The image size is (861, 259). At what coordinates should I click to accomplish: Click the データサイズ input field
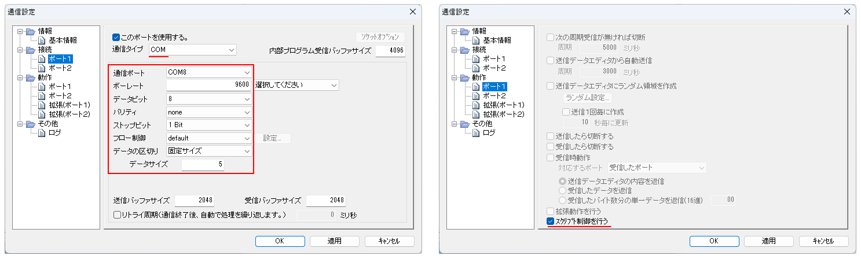point(203,165)
